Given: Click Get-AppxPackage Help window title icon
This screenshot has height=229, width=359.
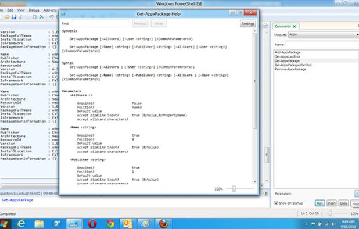Looking at the screenshot, I should [x=63, y=14].
